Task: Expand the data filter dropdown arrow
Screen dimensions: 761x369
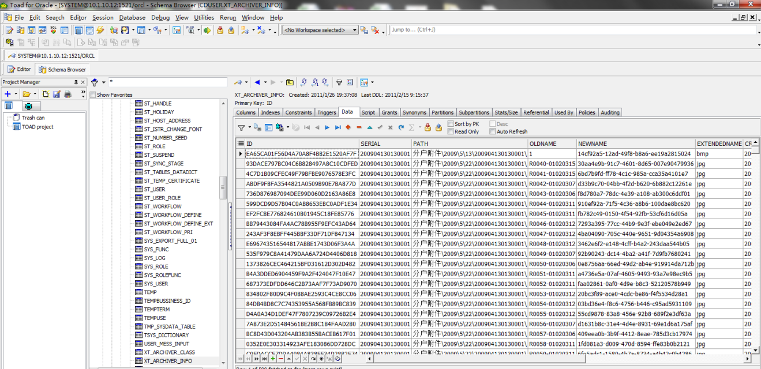Action: pos(249,127)
